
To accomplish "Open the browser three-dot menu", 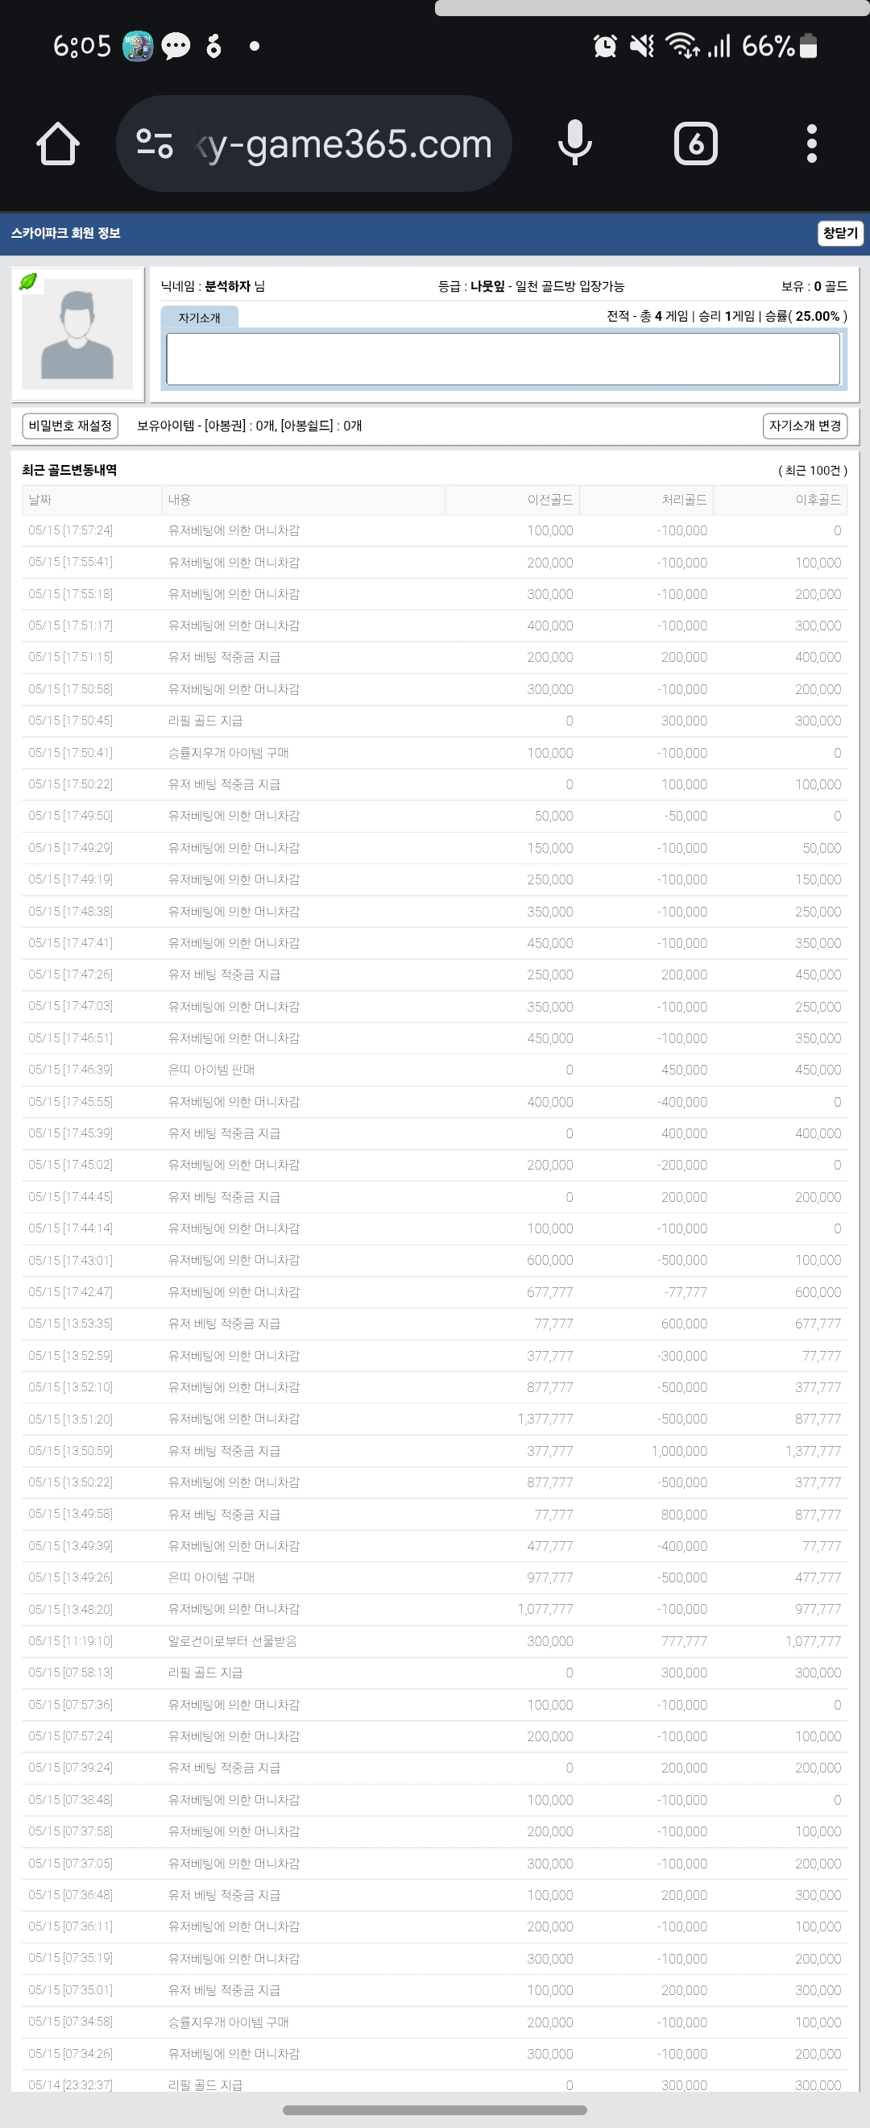I will click(x=811, y=143).
